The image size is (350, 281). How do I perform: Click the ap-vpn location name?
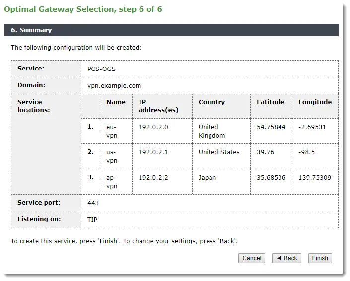pyautogui.click(x=112, y=182)
